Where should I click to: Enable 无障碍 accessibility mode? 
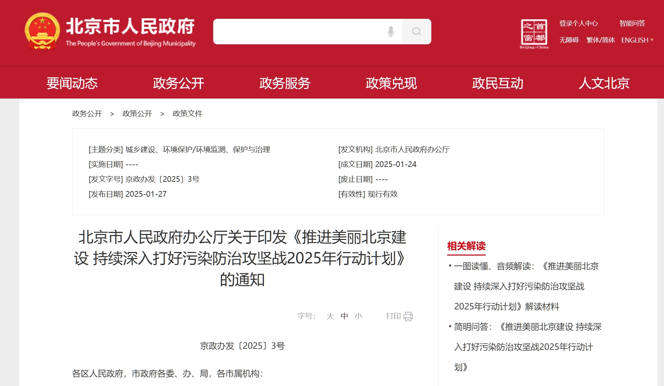[x=569, y=40]
